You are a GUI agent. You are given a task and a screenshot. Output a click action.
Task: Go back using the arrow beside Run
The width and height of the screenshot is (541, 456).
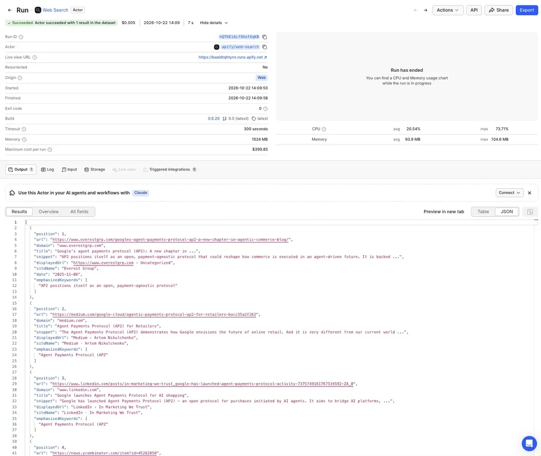point(10,10)
